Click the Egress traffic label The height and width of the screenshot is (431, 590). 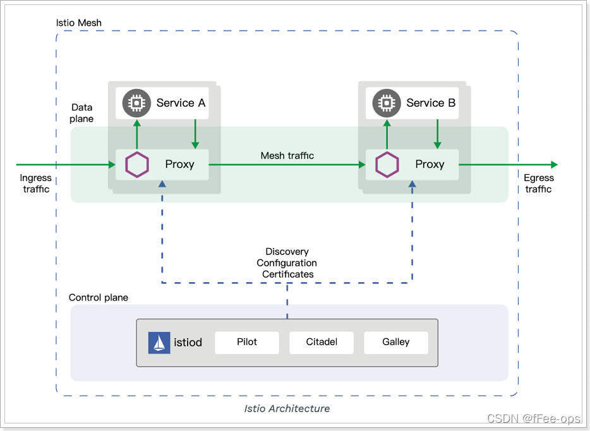[x=538, y=184]
